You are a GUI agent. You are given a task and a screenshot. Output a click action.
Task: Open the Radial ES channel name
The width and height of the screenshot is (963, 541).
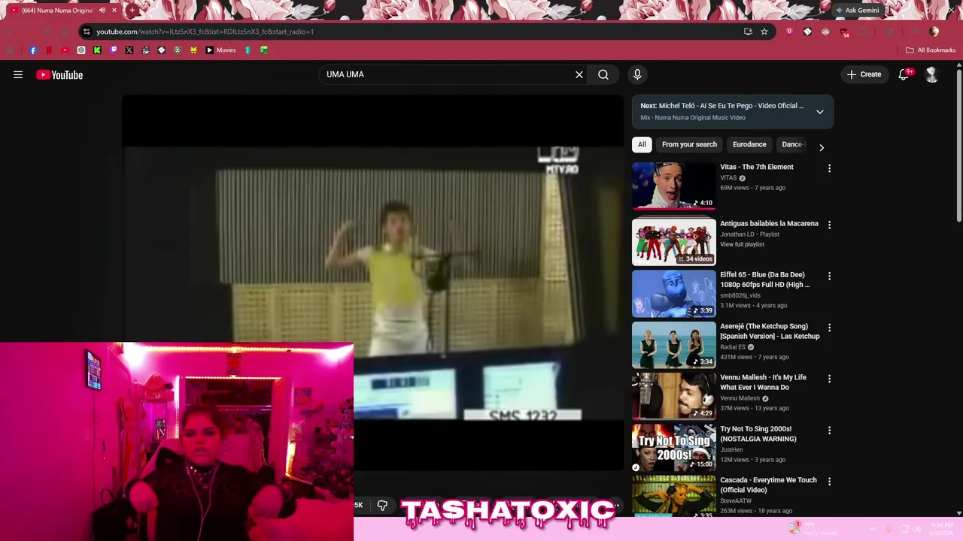(732, 347)
